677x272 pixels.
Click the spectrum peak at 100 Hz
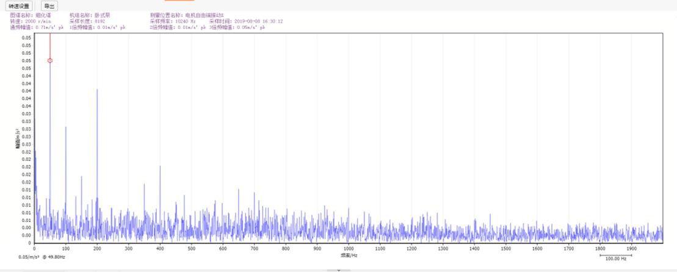click(66, 128)
